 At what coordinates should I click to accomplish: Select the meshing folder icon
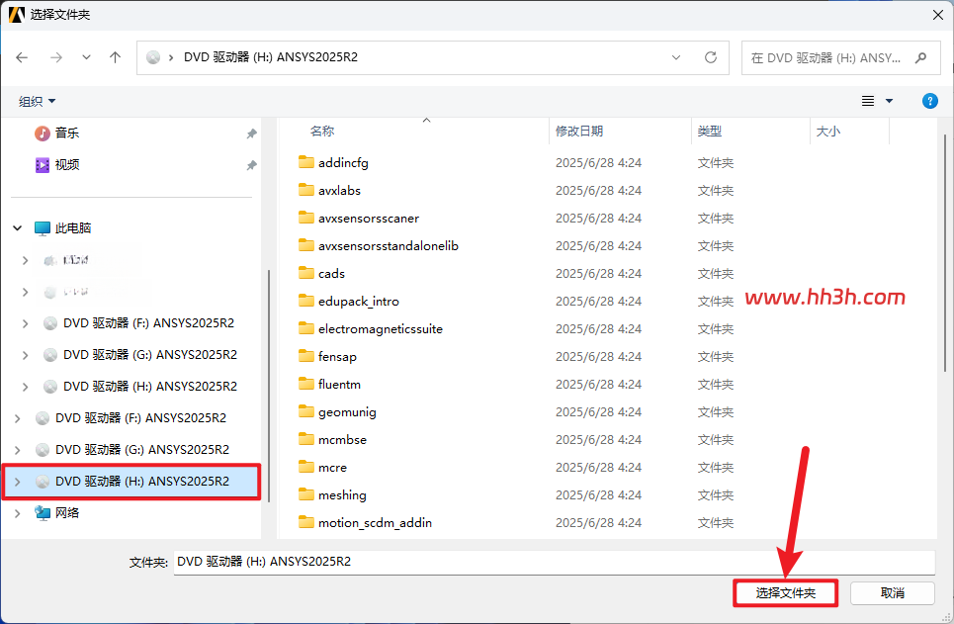pos(306,494)
